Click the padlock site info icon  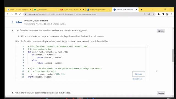[x=26, y=14]
